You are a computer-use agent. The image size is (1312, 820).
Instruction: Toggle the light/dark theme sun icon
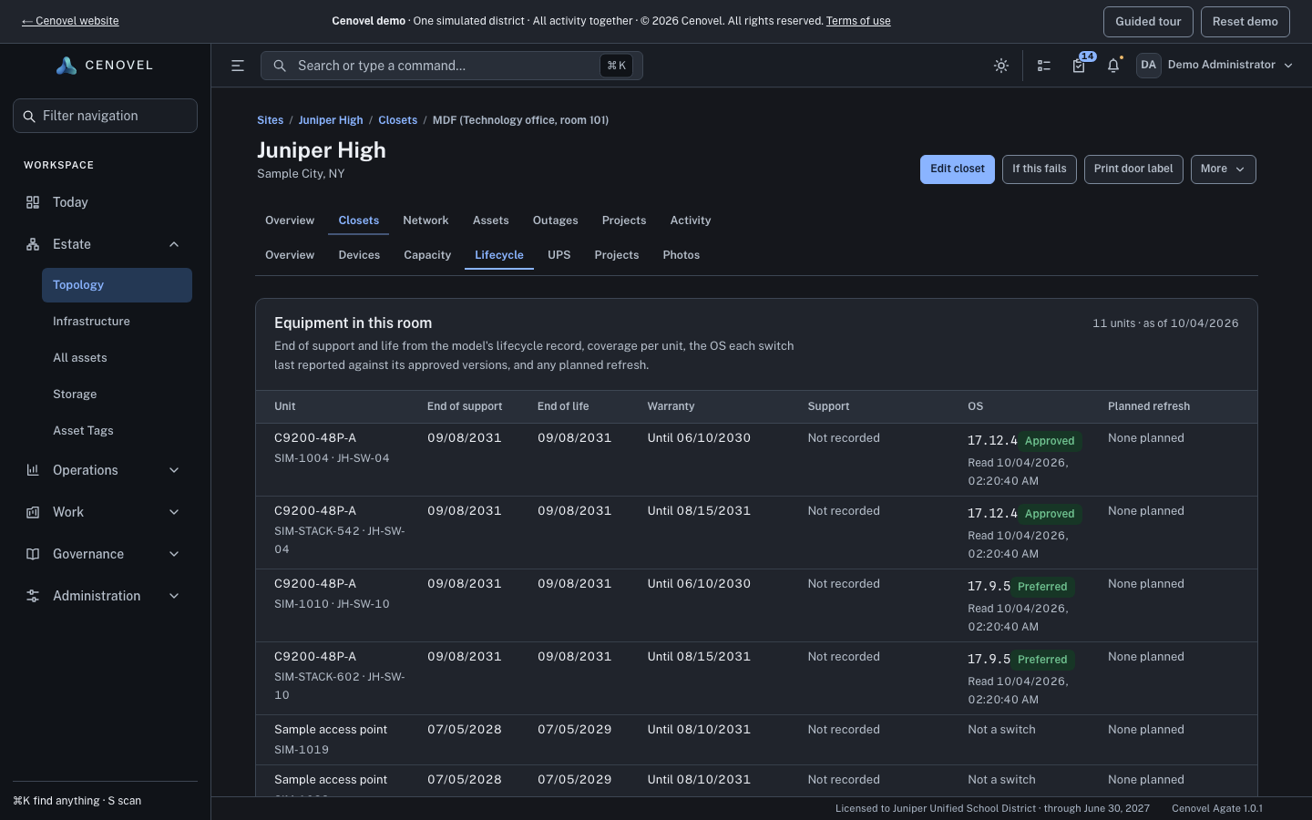point(1001,66)
